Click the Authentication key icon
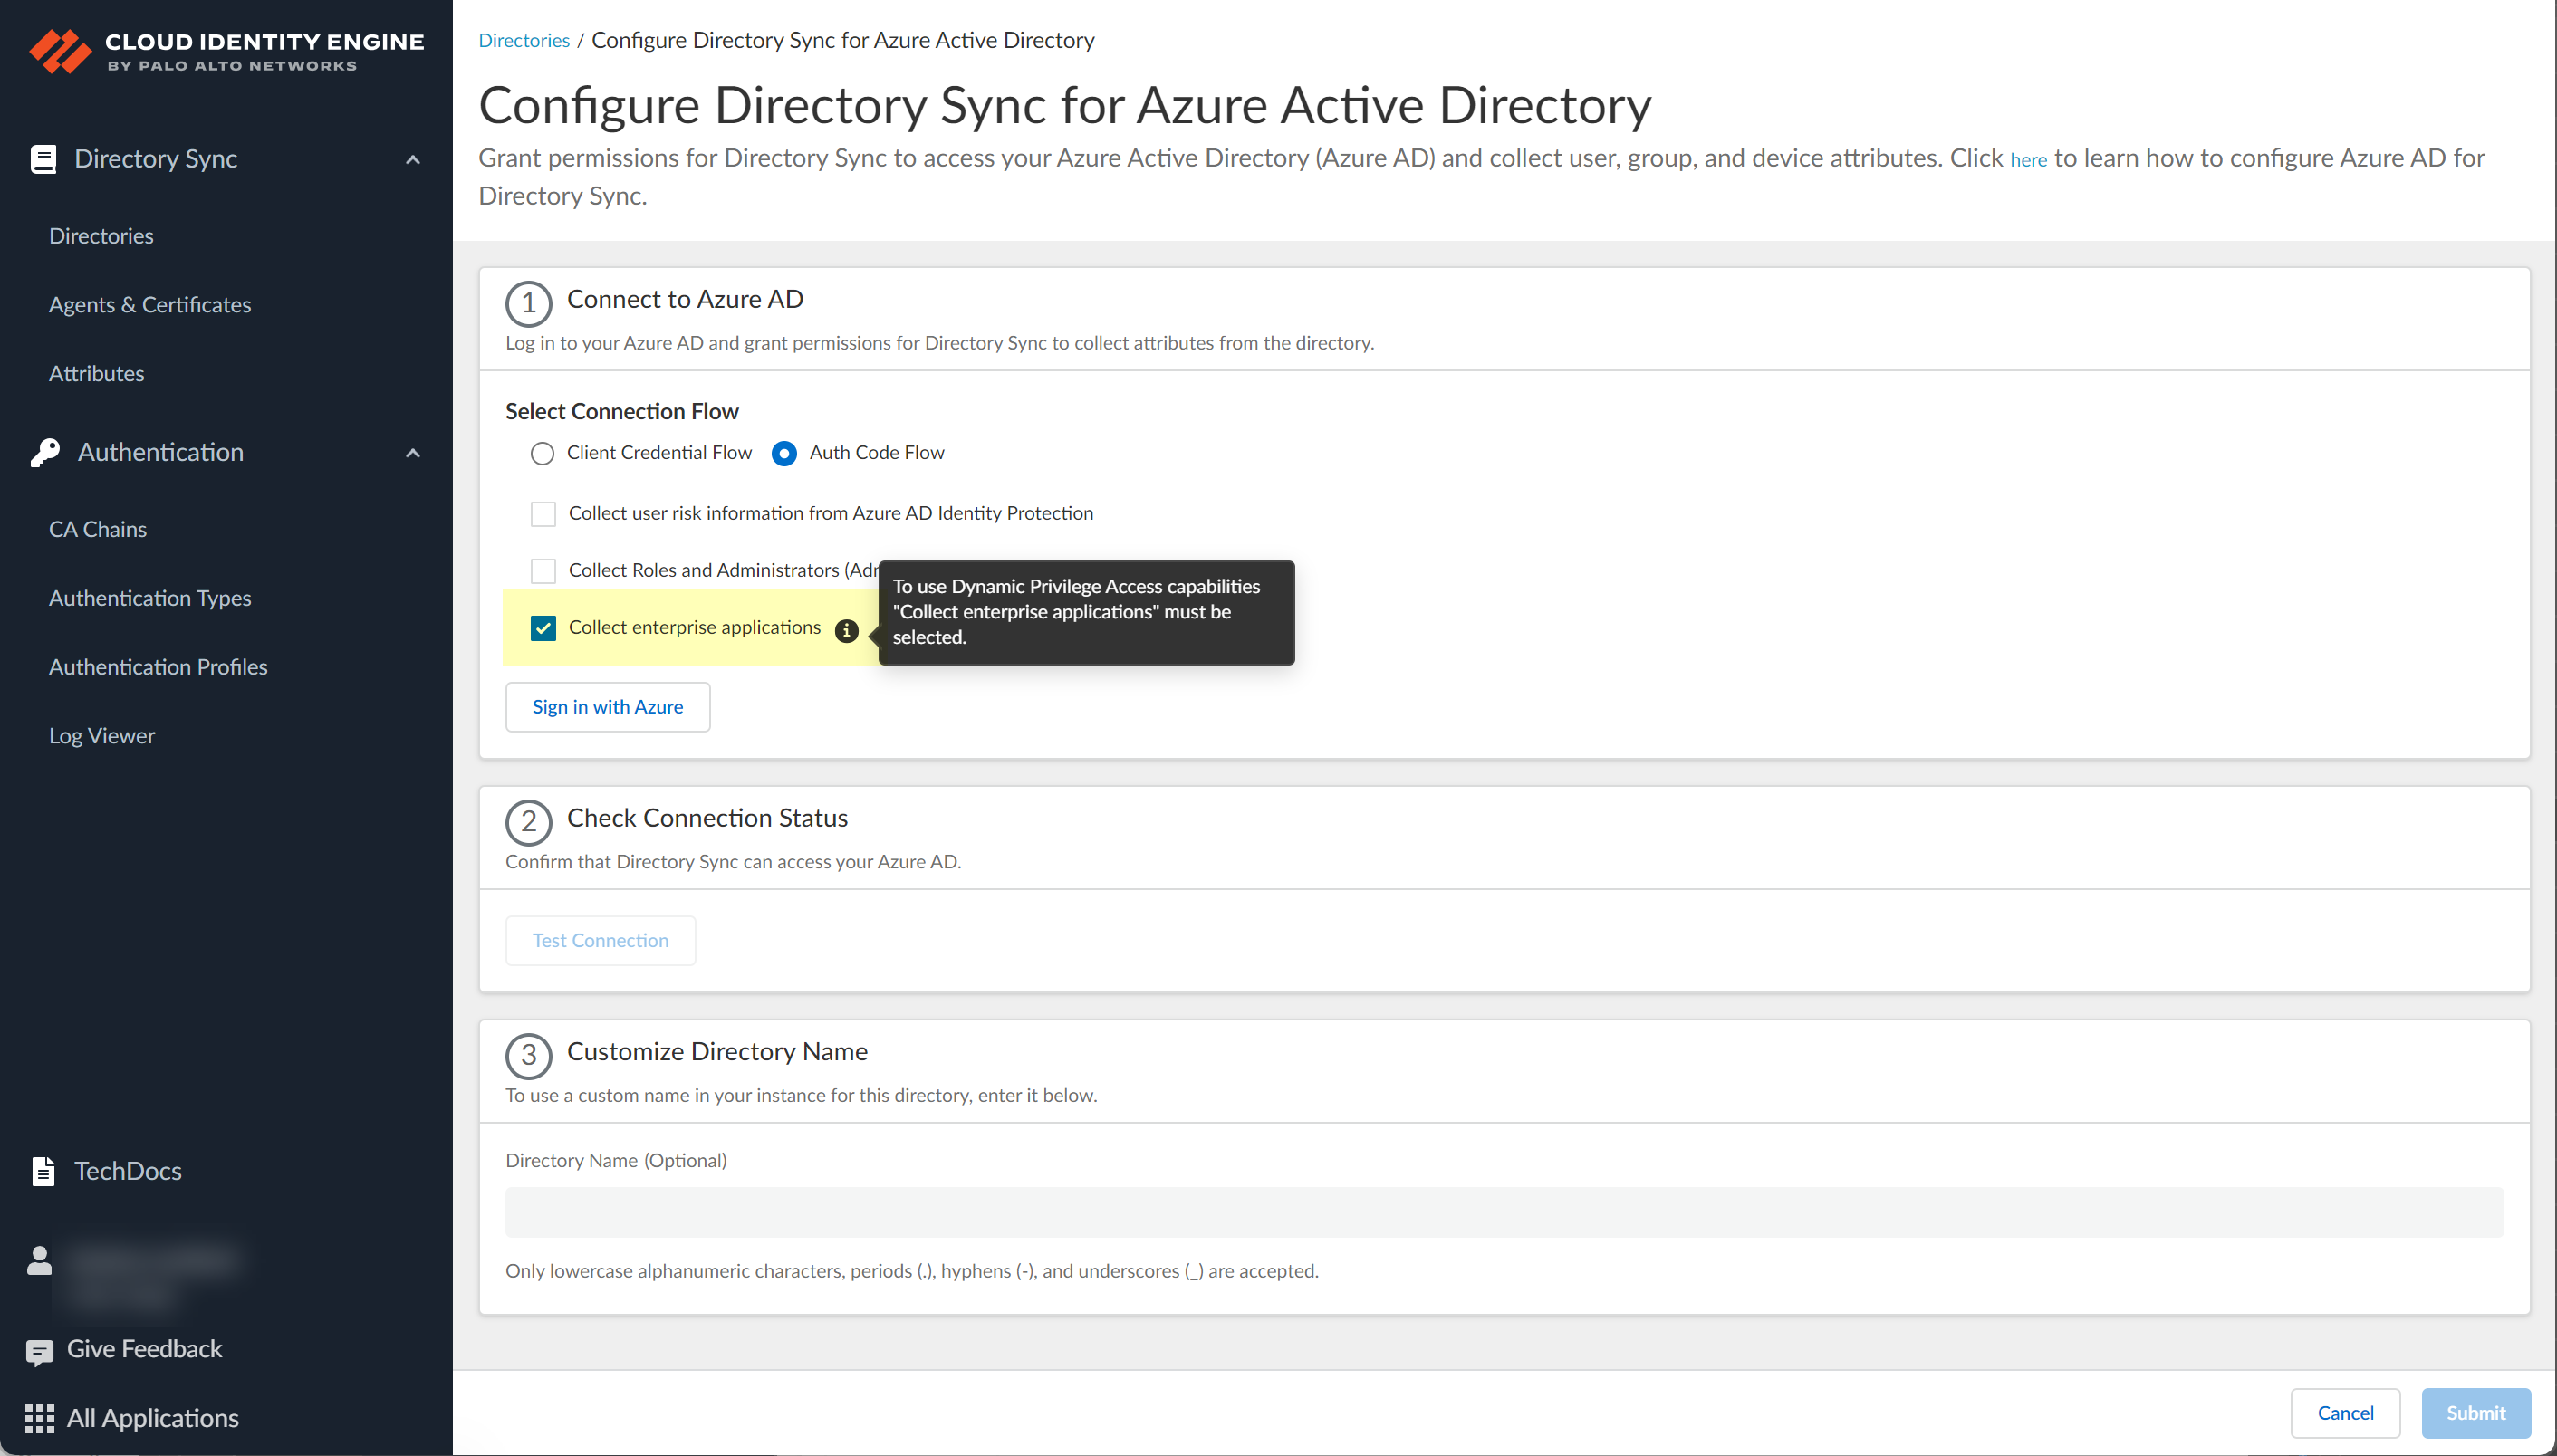The height and width of the screenshot is (1456, 2557). click(44, 451)
